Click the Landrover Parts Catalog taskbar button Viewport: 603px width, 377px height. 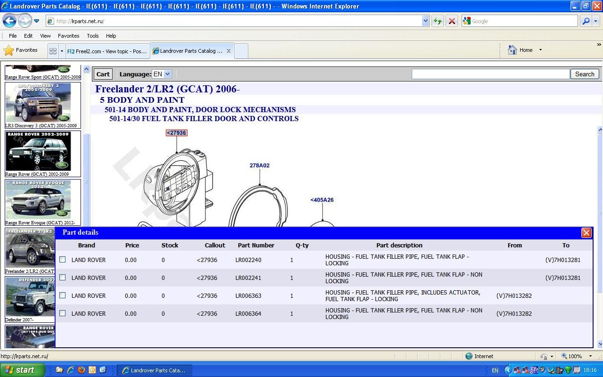tap(154, 370)
